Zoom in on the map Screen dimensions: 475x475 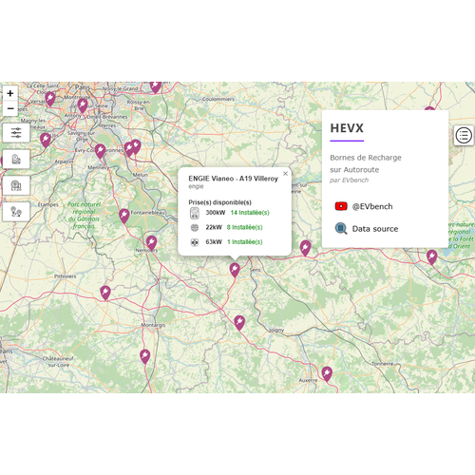pyautogui.click(x=10, y=93)
